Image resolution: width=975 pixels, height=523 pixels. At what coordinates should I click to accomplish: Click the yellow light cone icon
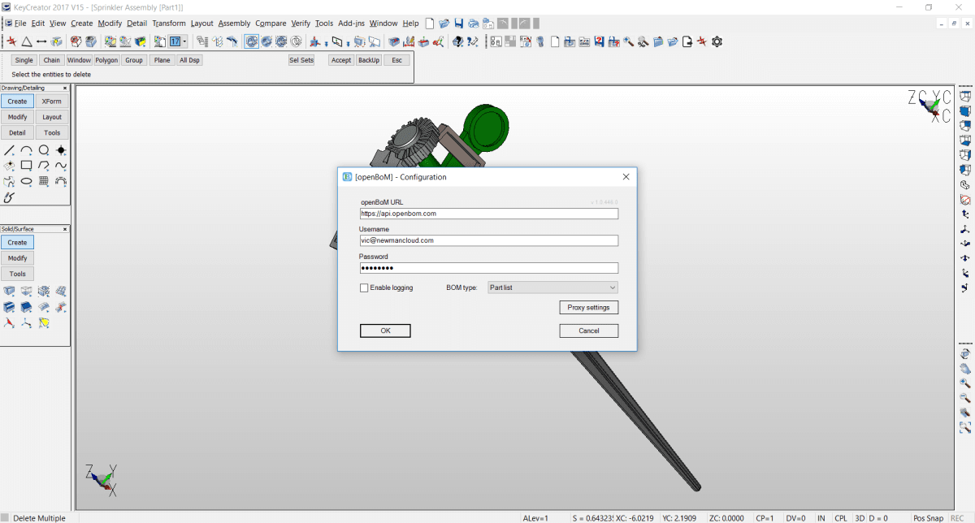coord(44,322)
